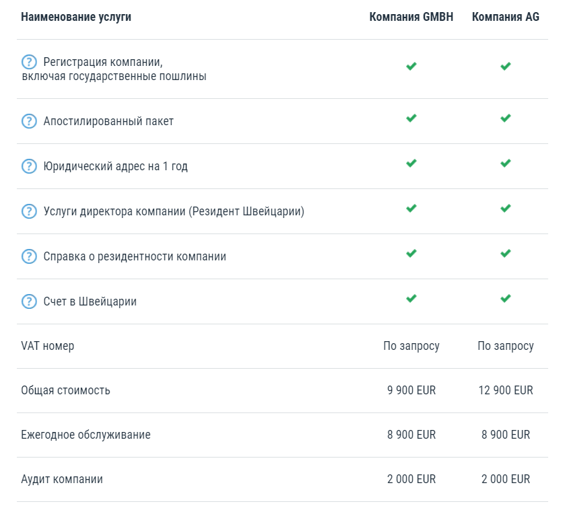This screenshot has width=563, height=506.
Task: Click GMBH checkmark for Регистрация компании row
Action: [x=411, y=66]
